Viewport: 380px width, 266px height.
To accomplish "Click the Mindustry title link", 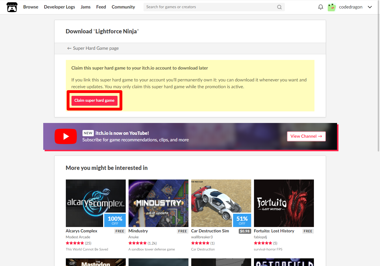I will coord(138,231).
